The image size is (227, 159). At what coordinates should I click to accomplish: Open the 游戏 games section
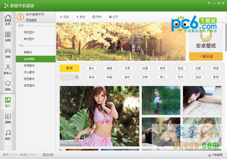(8, 53)
